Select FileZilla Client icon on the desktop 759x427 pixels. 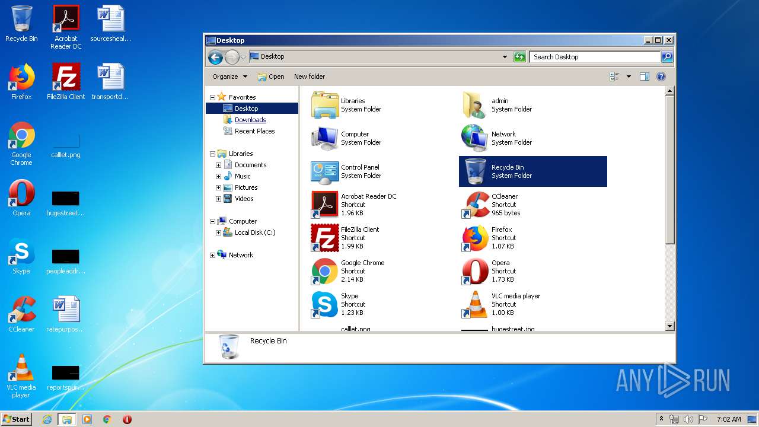[x=66, y=77]
